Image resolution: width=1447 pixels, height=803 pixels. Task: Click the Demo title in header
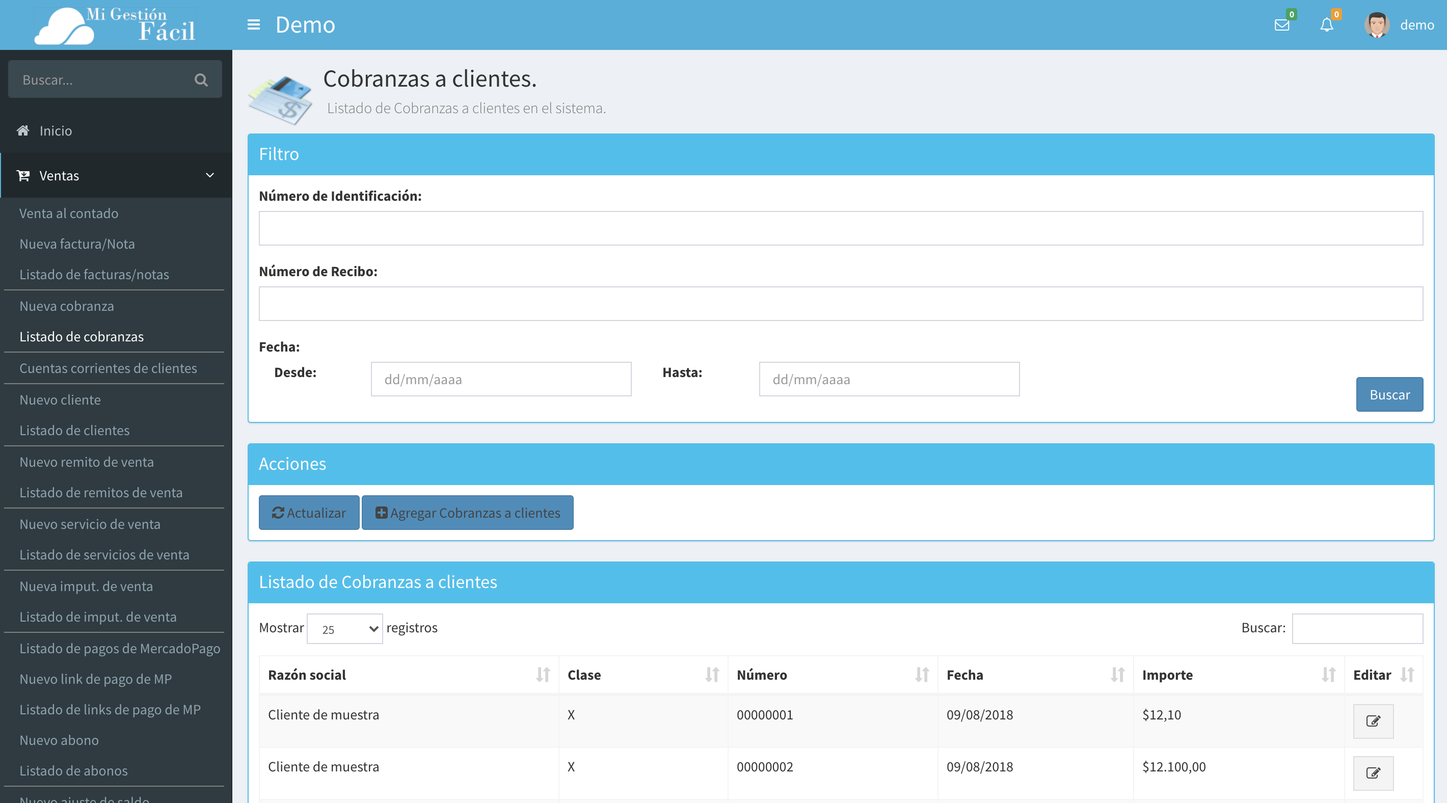305,25
